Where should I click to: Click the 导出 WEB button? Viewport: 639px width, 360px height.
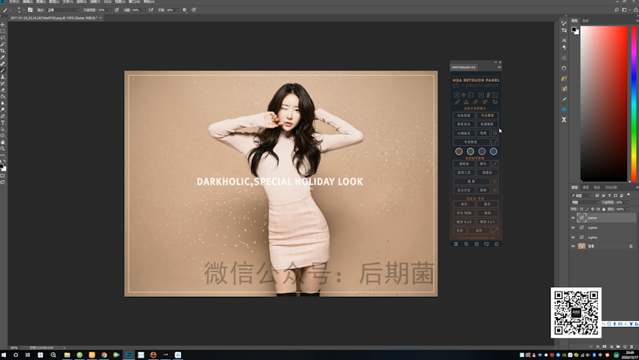(x=464, y=213)
